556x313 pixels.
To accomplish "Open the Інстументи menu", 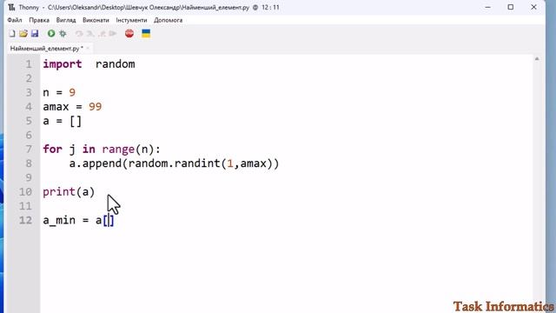I will tap(131, 20).
